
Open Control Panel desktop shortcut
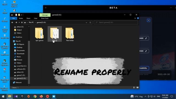pos(5,29)
